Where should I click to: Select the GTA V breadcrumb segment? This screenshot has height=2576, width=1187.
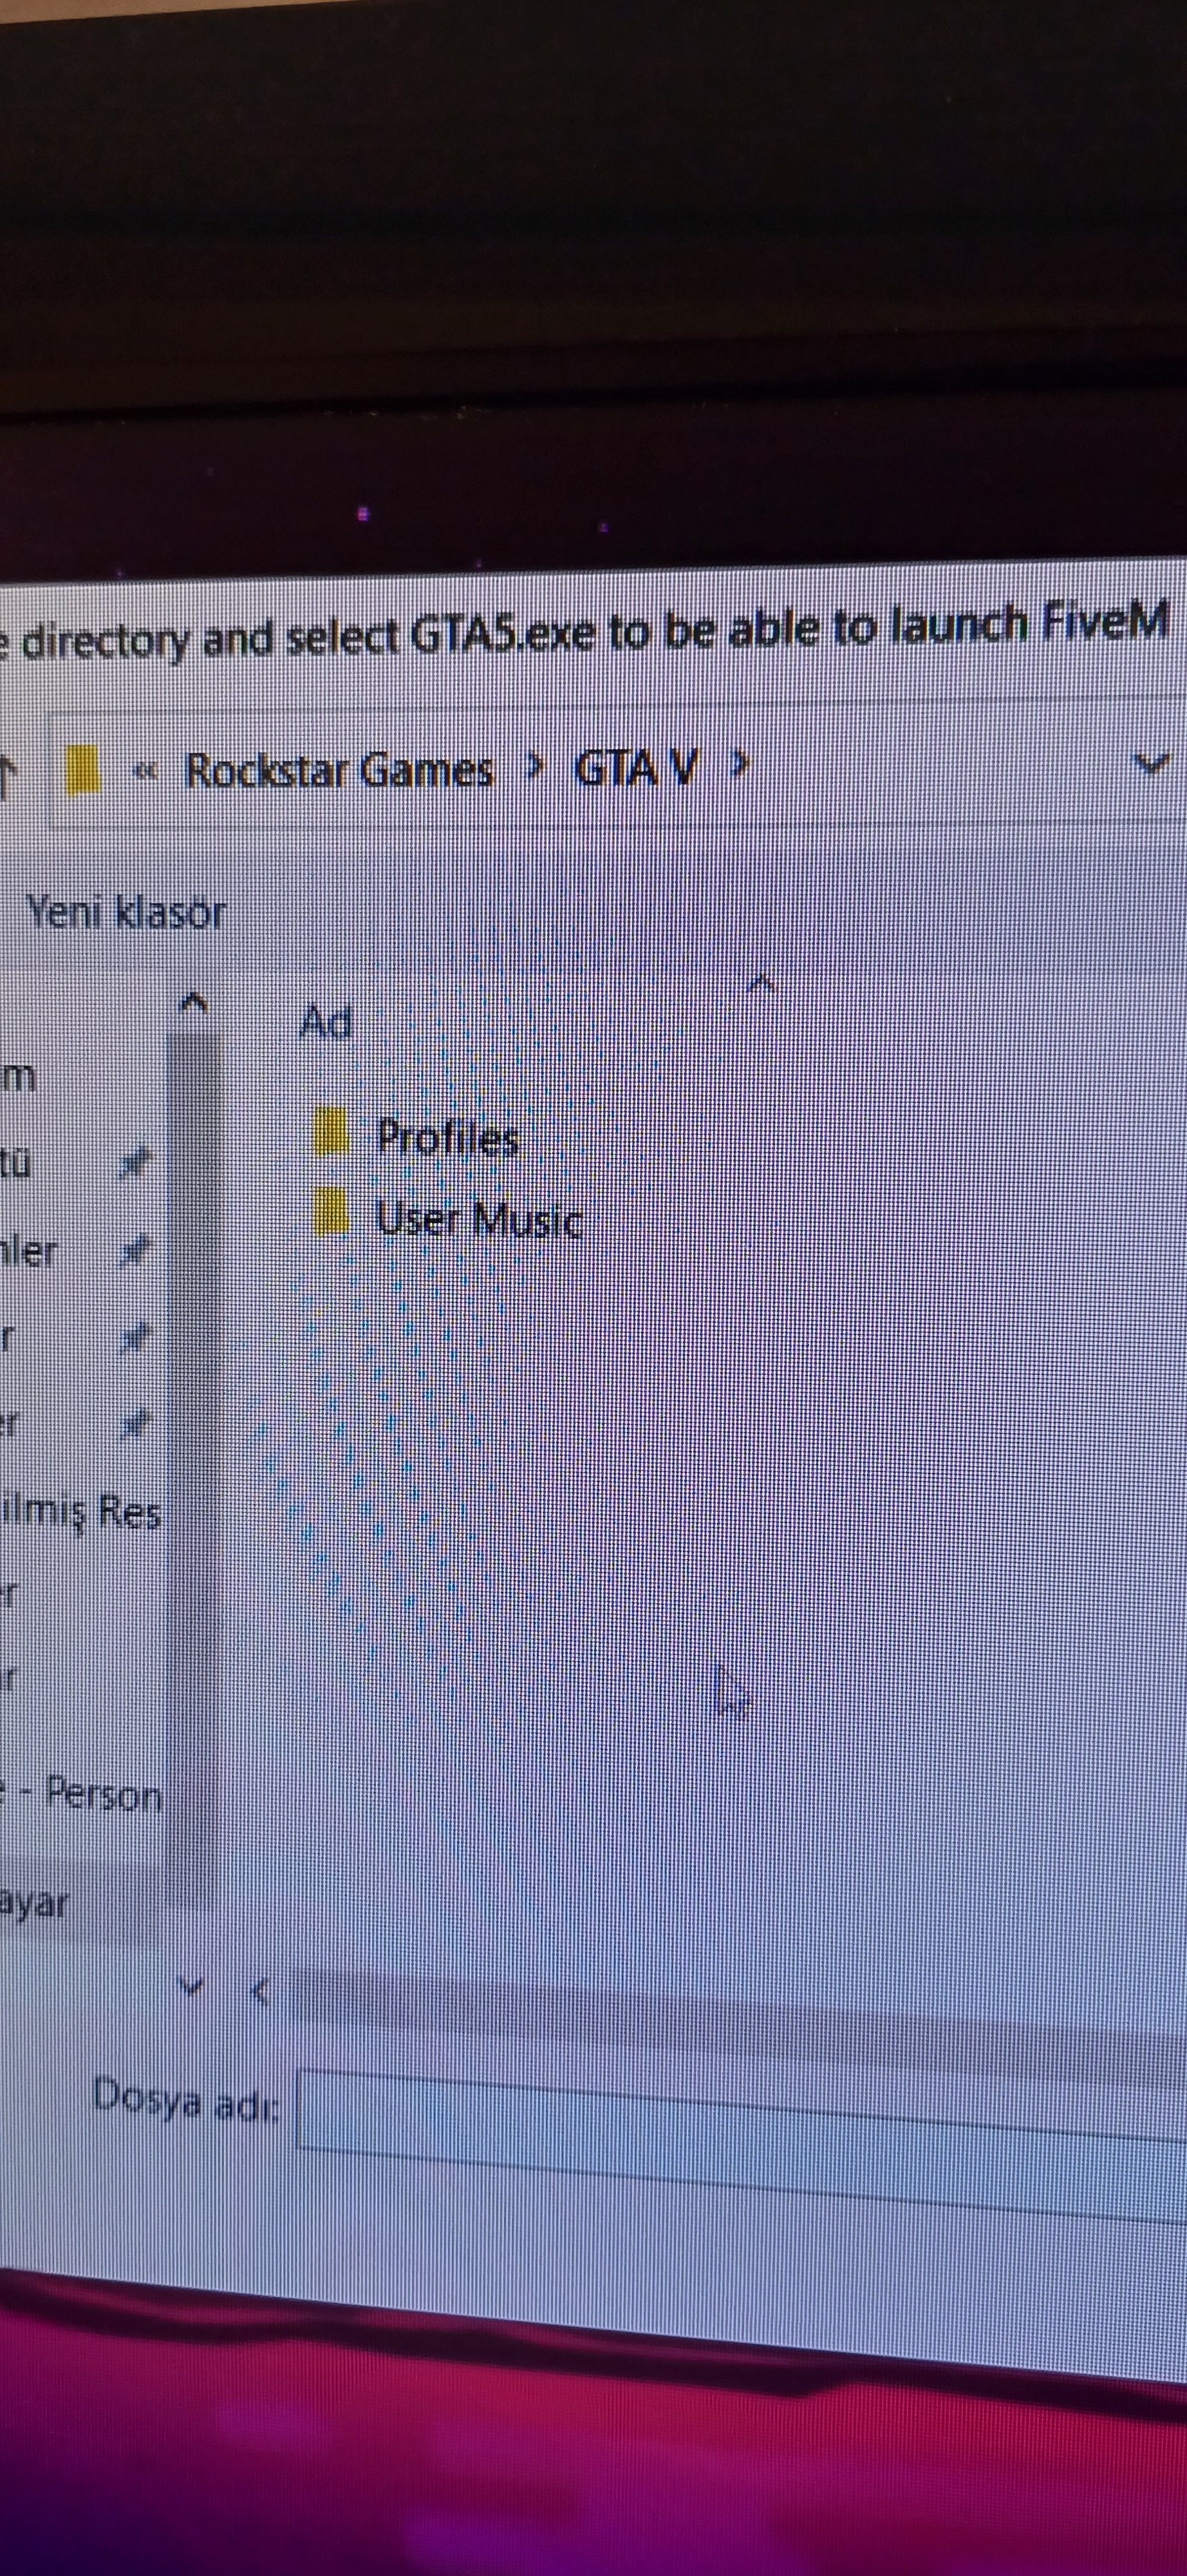[635, 768]
